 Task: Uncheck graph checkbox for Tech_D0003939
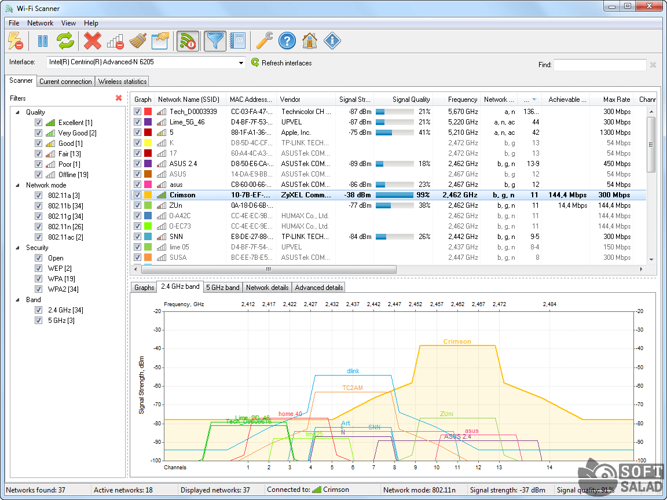tap(137, 111)
